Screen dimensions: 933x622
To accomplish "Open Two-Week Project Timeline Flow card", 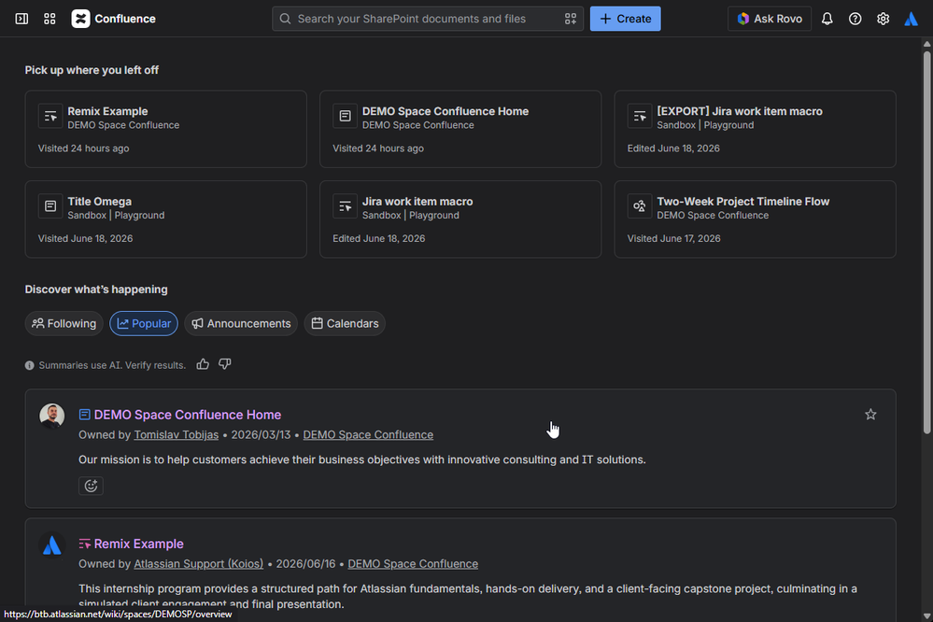I will [756, 219].
